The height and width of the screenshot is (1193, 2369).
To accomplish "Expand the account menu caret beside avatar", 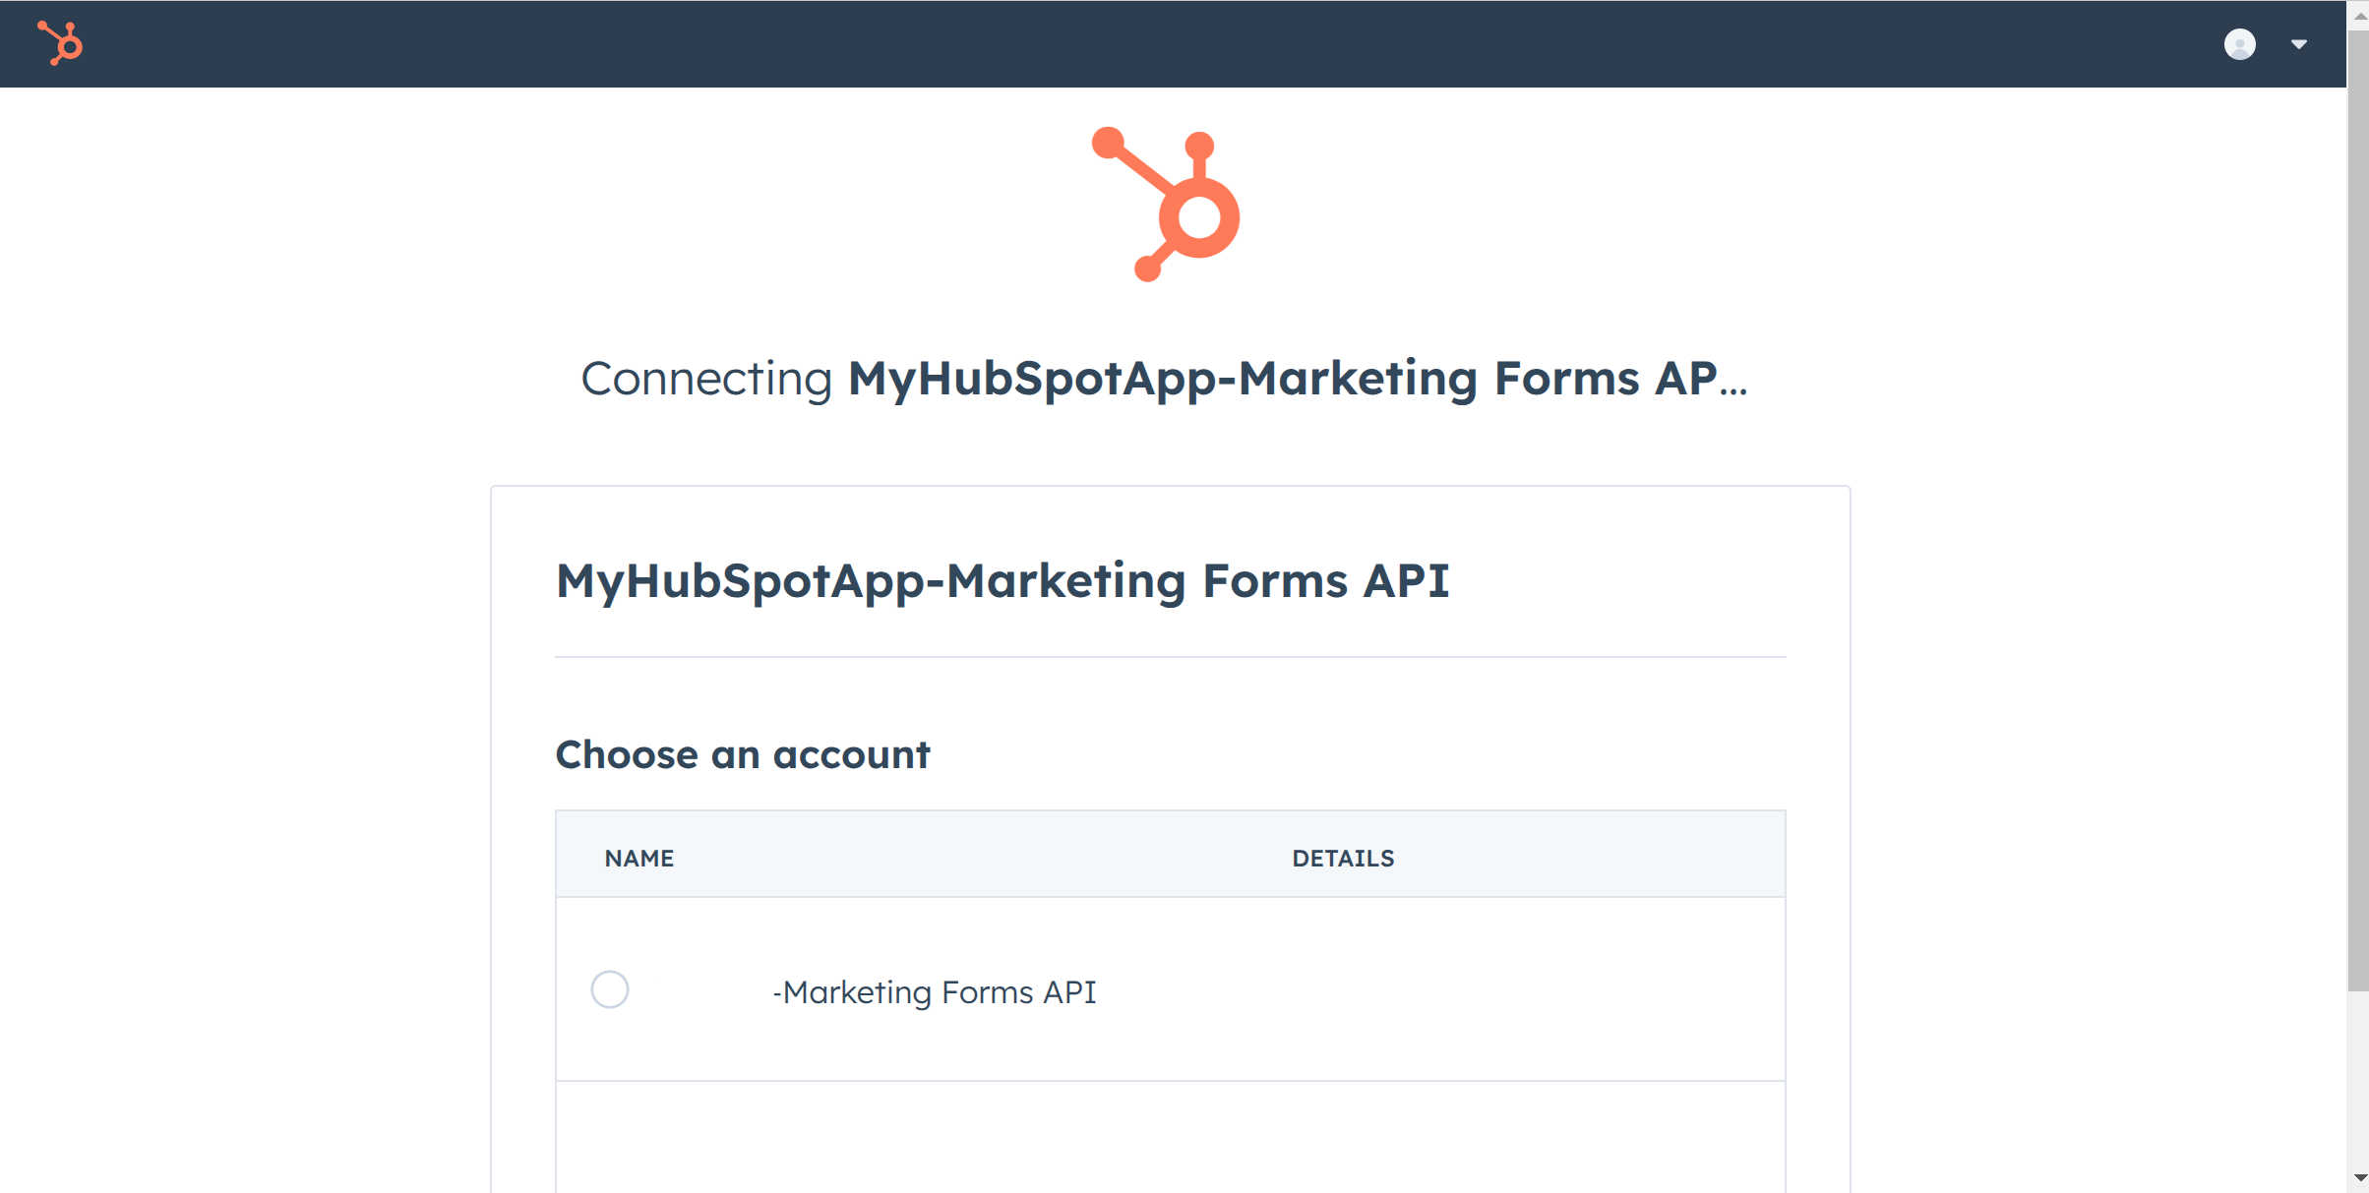I will pos(2299,44).
